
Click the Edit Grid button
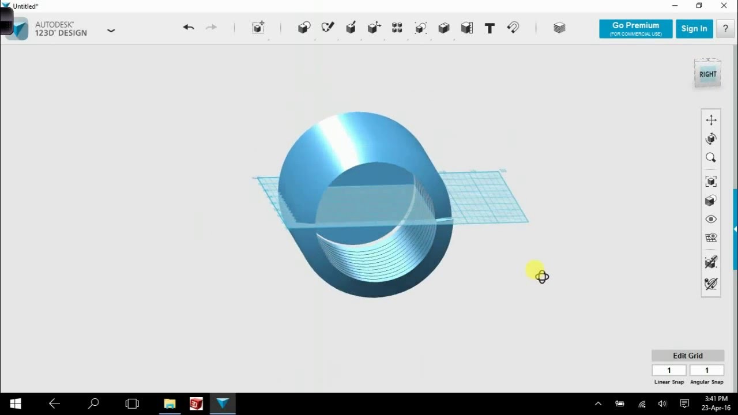point(688,356)
